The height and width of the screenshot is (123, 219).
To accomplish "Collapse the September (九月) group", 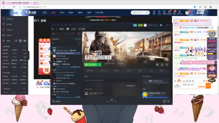I will [52, 70].
